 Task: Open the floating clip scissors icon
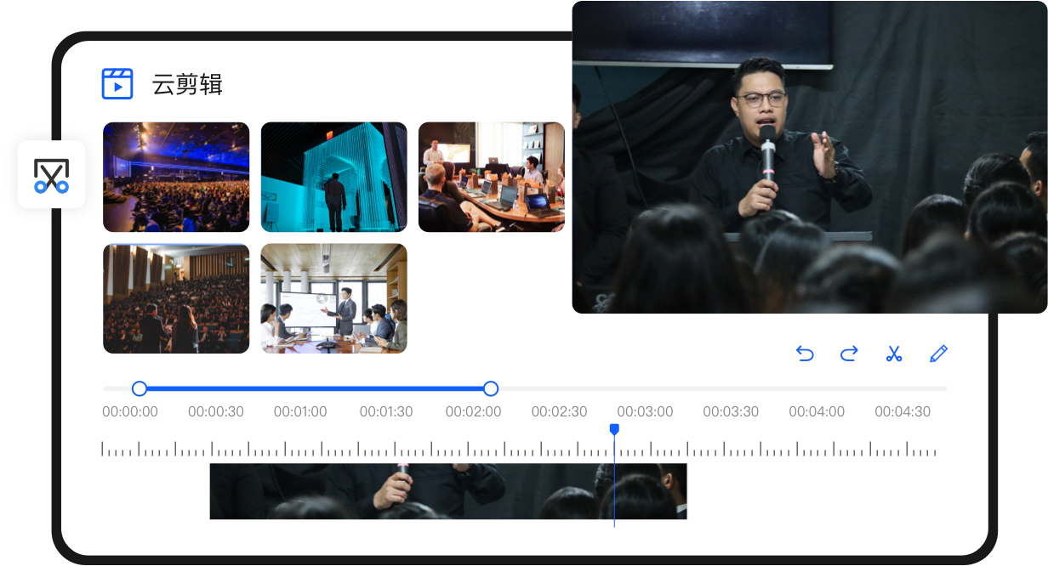(51, 175)
